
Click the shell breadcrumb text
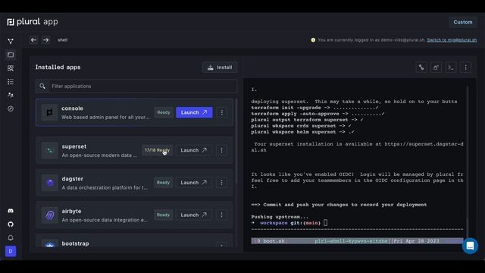(x=62, y=40)
